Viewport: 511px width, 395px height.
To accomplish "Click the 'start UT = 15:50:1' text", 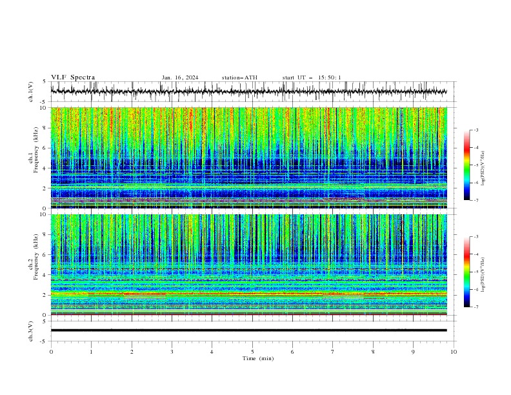I will 312,77.
